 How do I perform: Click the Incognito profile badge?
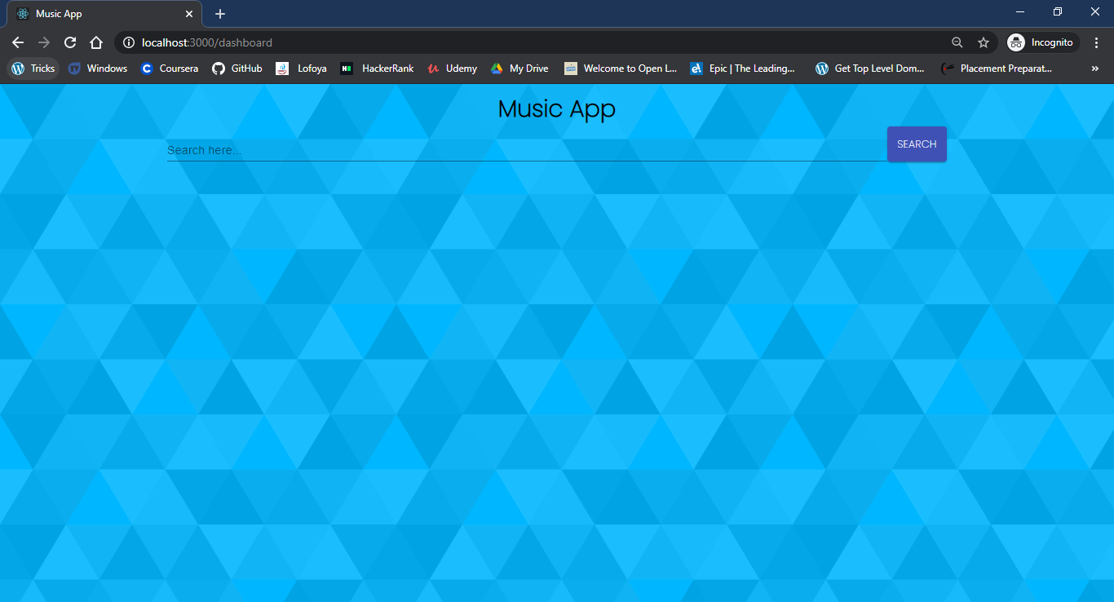pos(1042,42)
